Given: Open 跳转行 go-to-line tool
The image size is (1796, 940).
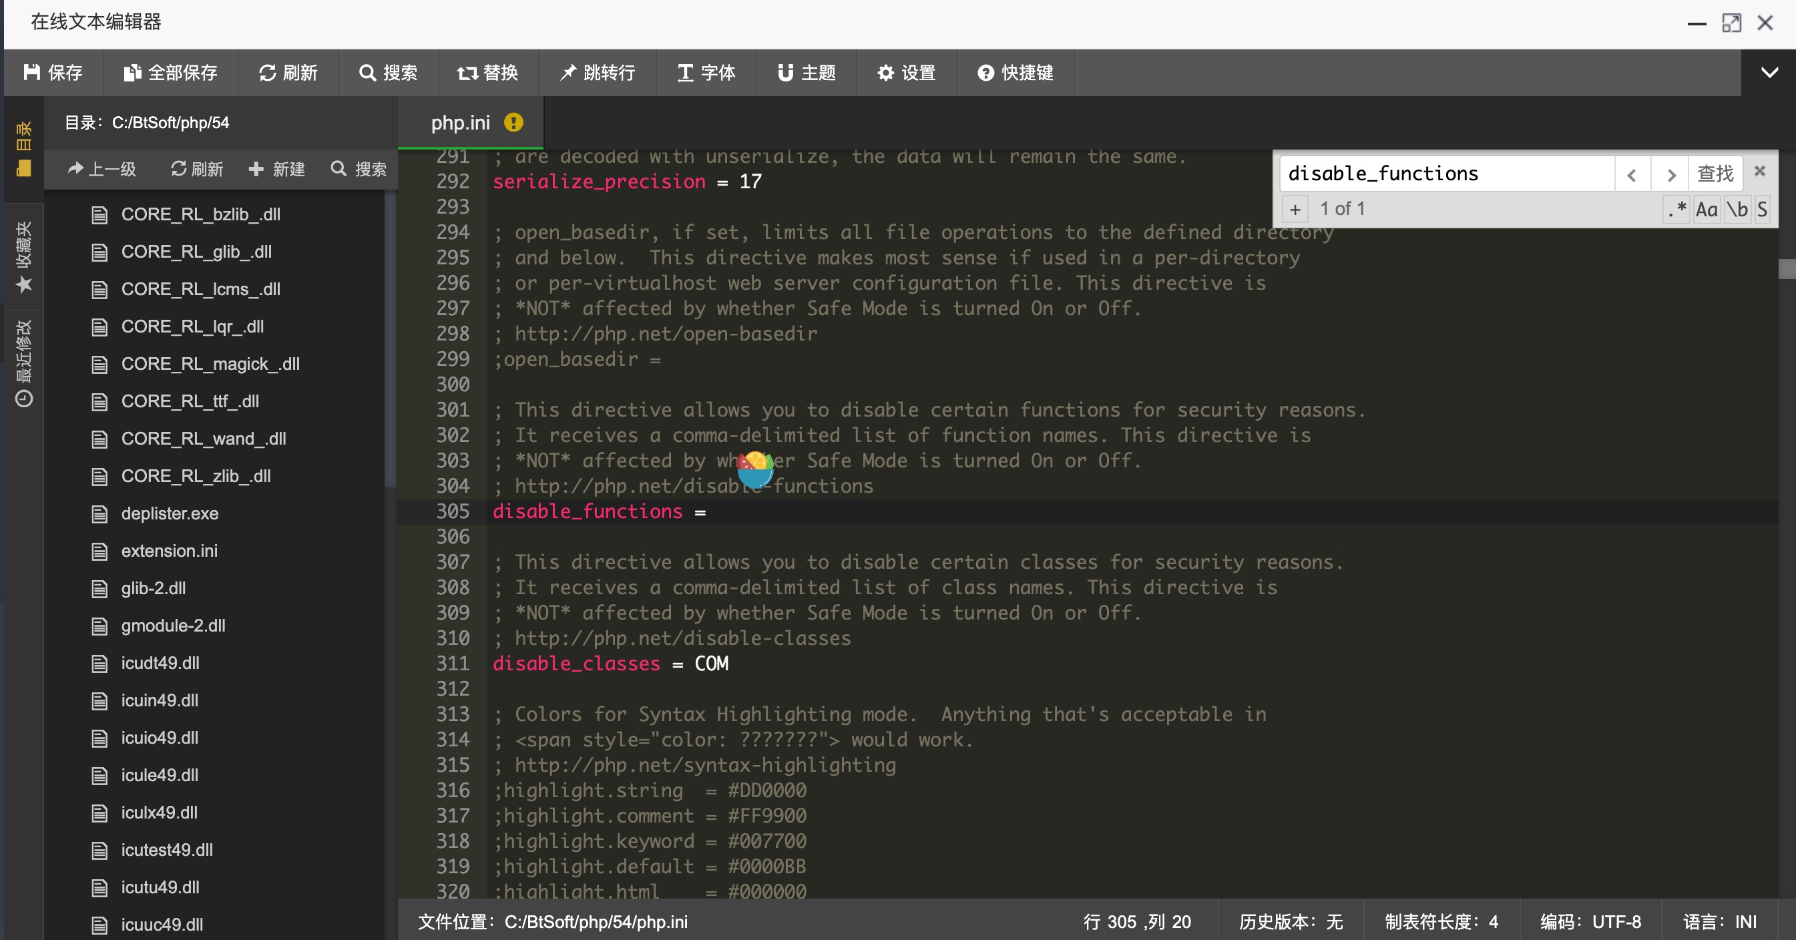Looking at the screenshot, I should point(598,73).
